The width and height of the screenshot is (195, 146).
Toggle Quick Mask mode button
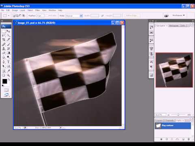point(6,90)
